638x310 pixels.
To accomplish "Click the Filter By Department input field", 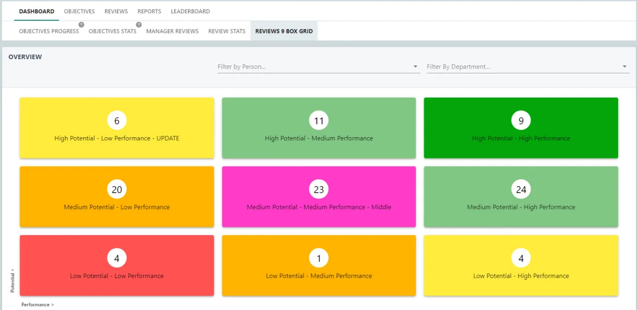I will coord(528,67).
